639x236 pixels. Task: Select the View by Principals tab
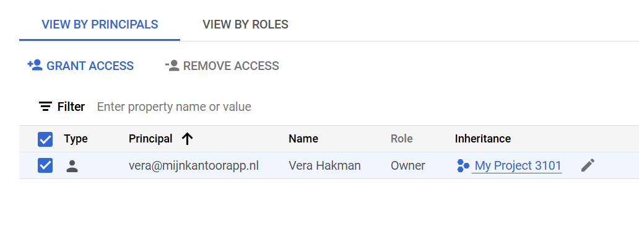[x=100, y=24]
